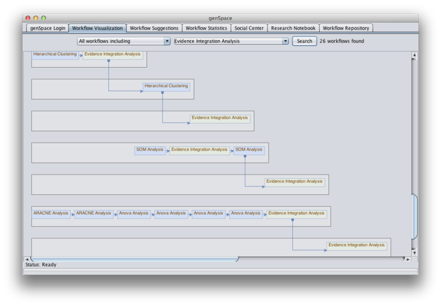Click horizontal scrollbar left arrow
The image size is (441, 306).
27,259
